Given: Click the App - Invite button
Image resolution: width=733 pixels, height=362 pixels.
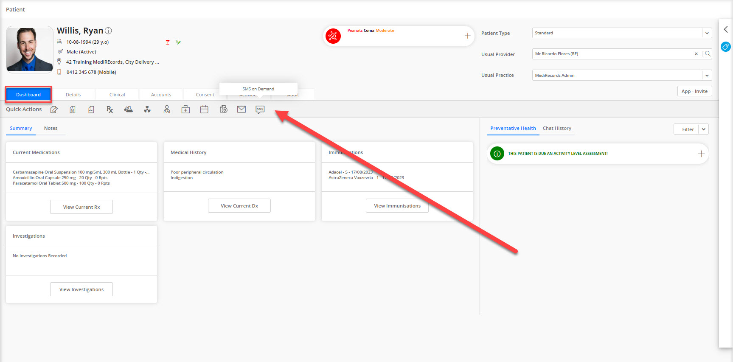Looking at the screenshot, I should [x=694, y=91].
